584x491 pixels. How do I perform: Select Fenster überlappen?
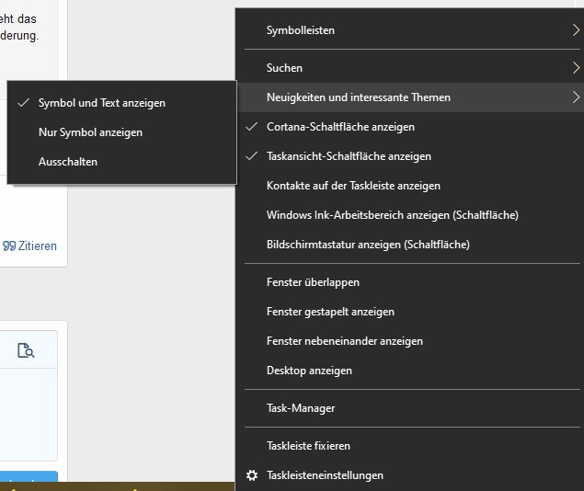313,282
